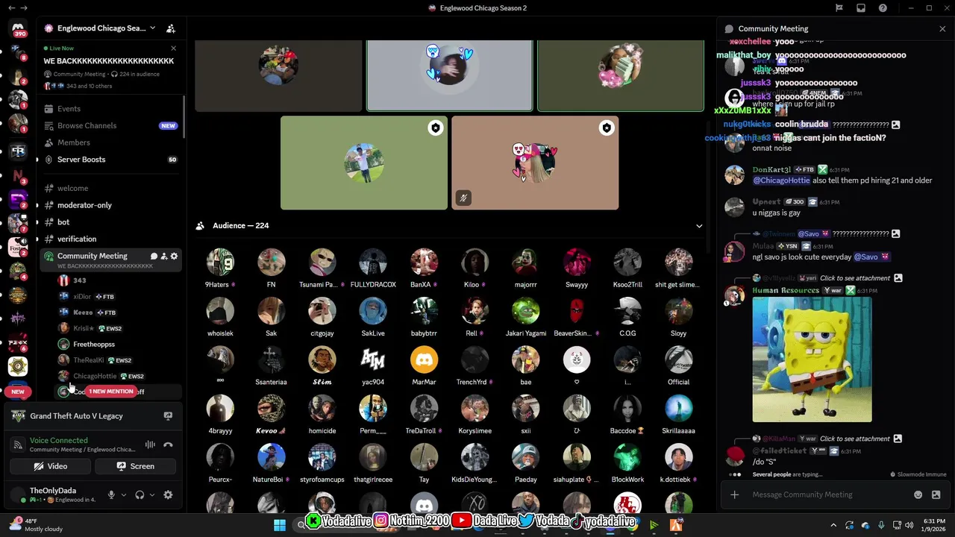Click the @ChicagoHottie mention link

[781, 180]
